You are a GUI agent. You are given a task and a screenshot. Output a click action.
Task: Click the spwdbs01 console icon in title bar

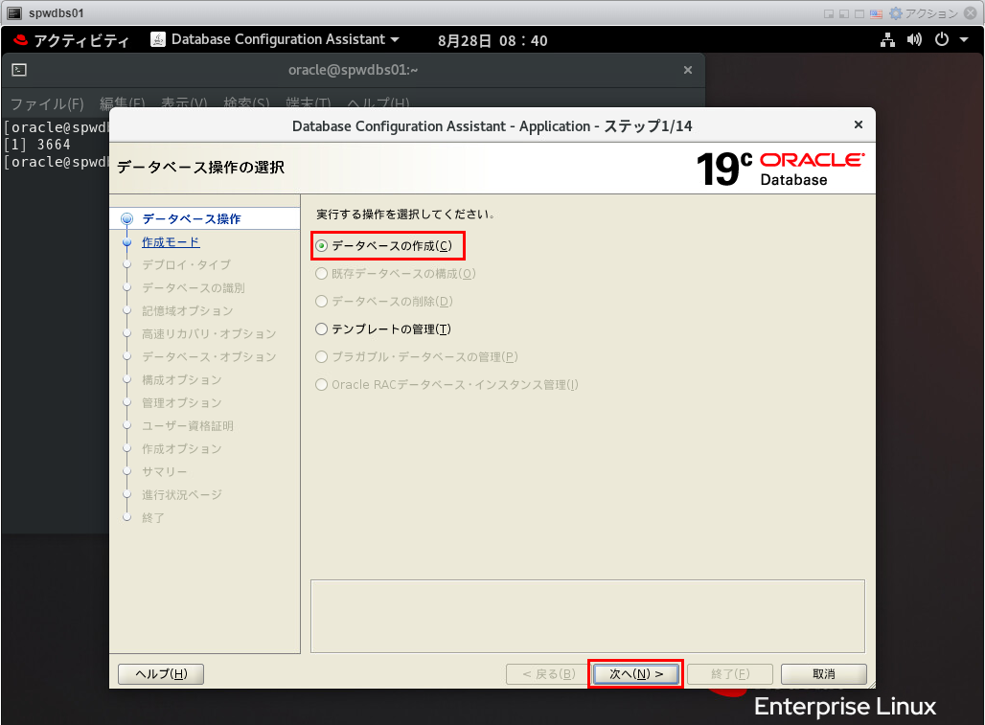click(x=13, y=13)
